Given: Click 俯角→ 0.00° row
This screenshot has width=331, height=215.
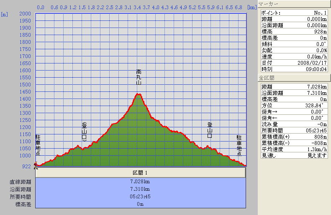Looking at the screenshot, I should click(294, 111).
